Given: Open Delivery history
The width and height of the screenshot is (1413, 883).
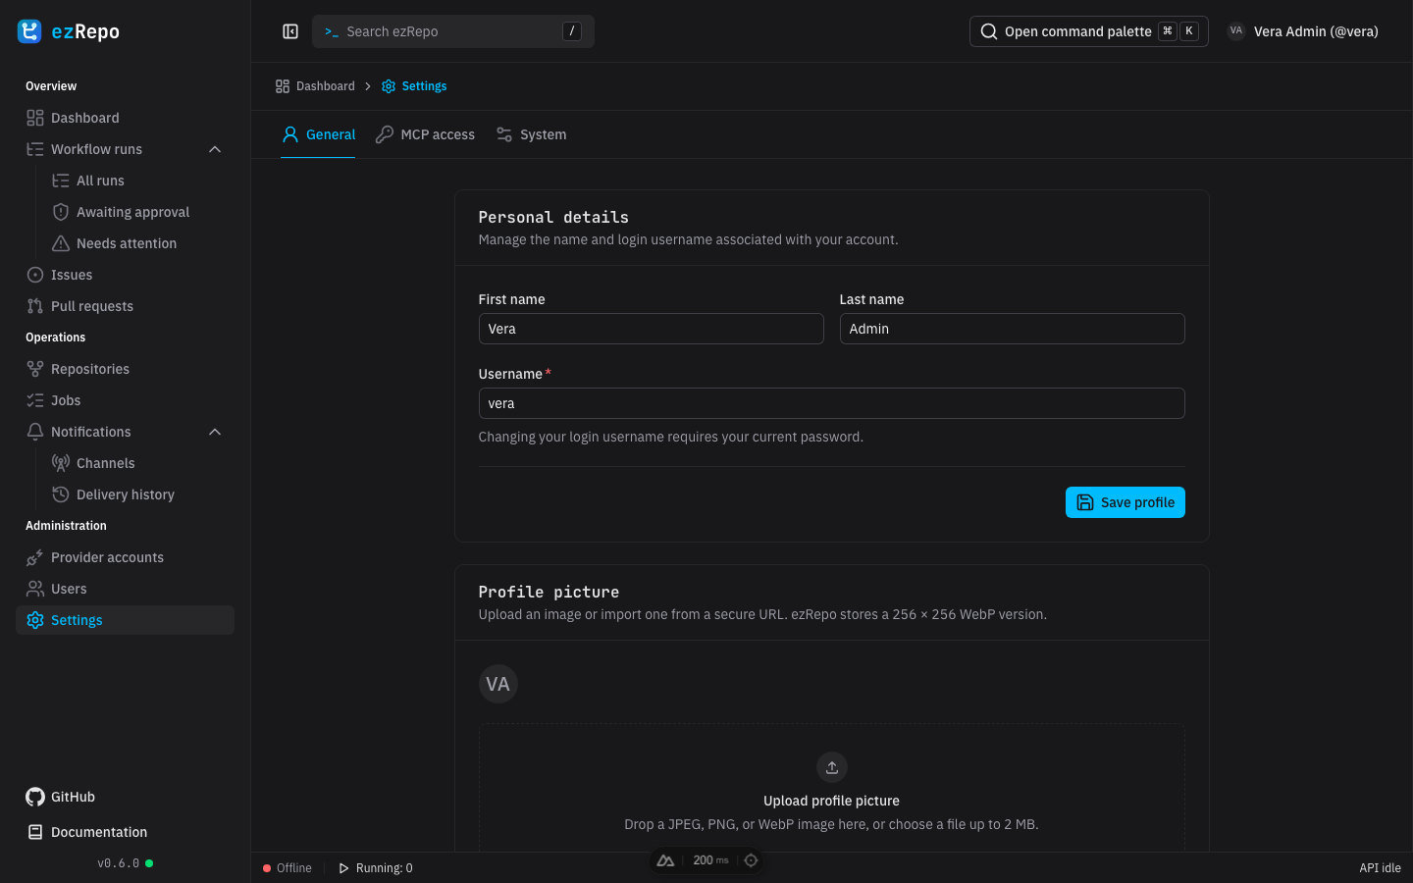Looking at the screenshot, I should click(137, 494).
